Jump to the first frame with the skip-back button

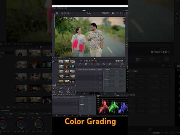tap(81, 61)
